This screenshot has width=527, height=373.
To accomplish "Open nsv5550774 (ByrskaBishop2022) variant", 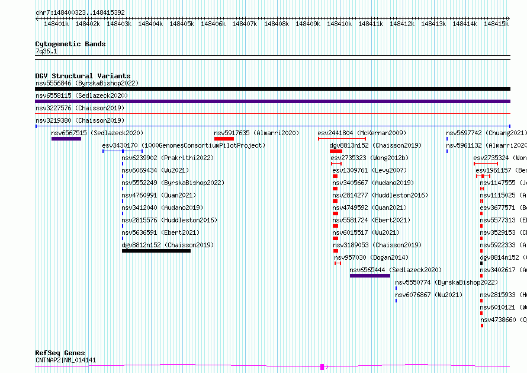I will click(x=446, y=282).
